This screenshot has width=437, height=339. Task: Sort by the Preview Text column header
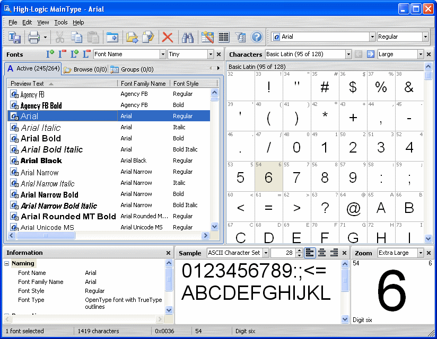pos(63,84)
